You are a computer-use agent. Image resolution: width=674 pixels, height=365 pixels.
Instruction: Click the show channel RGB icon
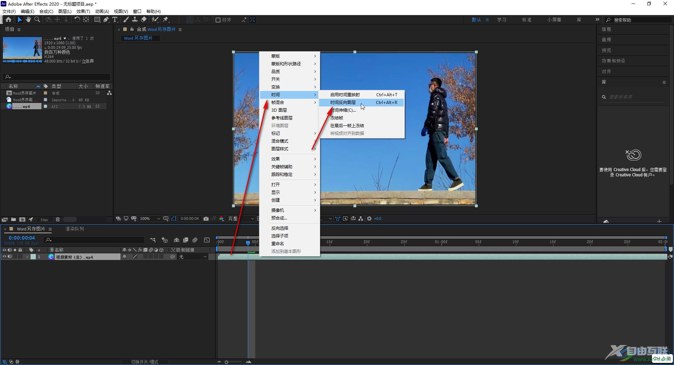pyautogui.click(x=222, y=219)
